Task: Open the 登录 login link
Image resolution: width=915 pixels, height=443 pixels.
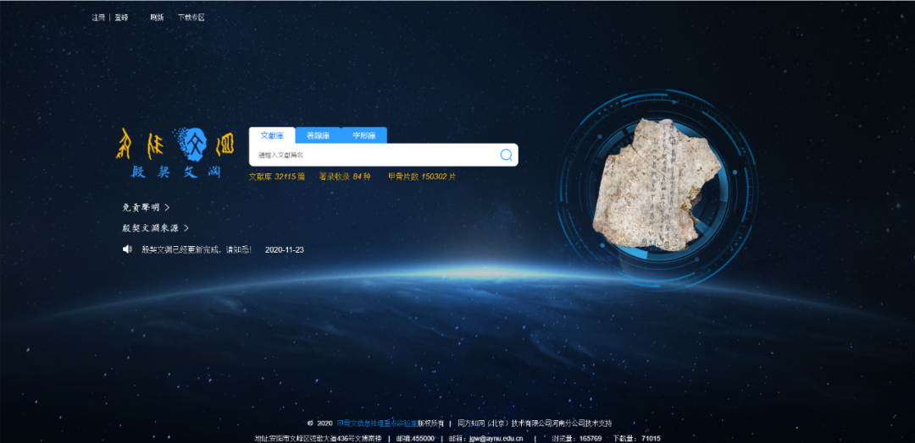Action: [x=121, y=18]
